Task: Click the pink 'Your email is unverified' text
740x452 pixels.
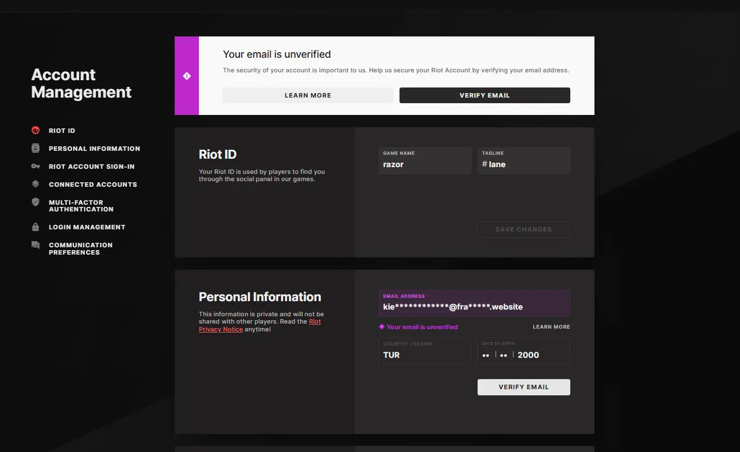Action: click(x=422, y=327)
